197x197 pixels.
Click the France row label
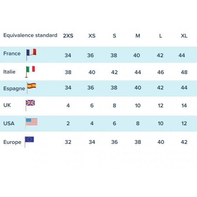(x=12, y=53)
